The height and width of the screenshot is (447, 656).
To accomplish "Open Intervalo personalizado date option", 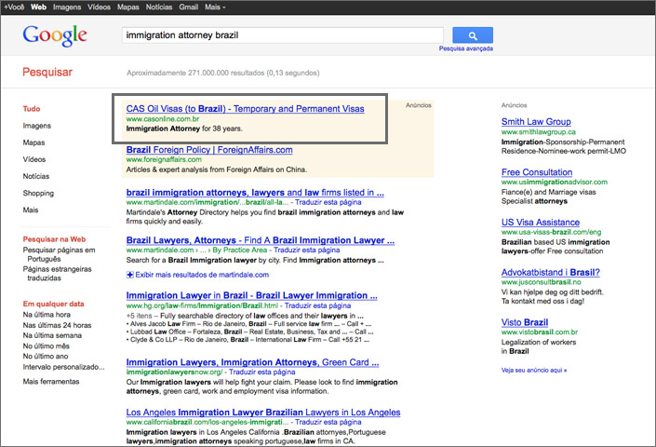I will click(x=63, y=367).
